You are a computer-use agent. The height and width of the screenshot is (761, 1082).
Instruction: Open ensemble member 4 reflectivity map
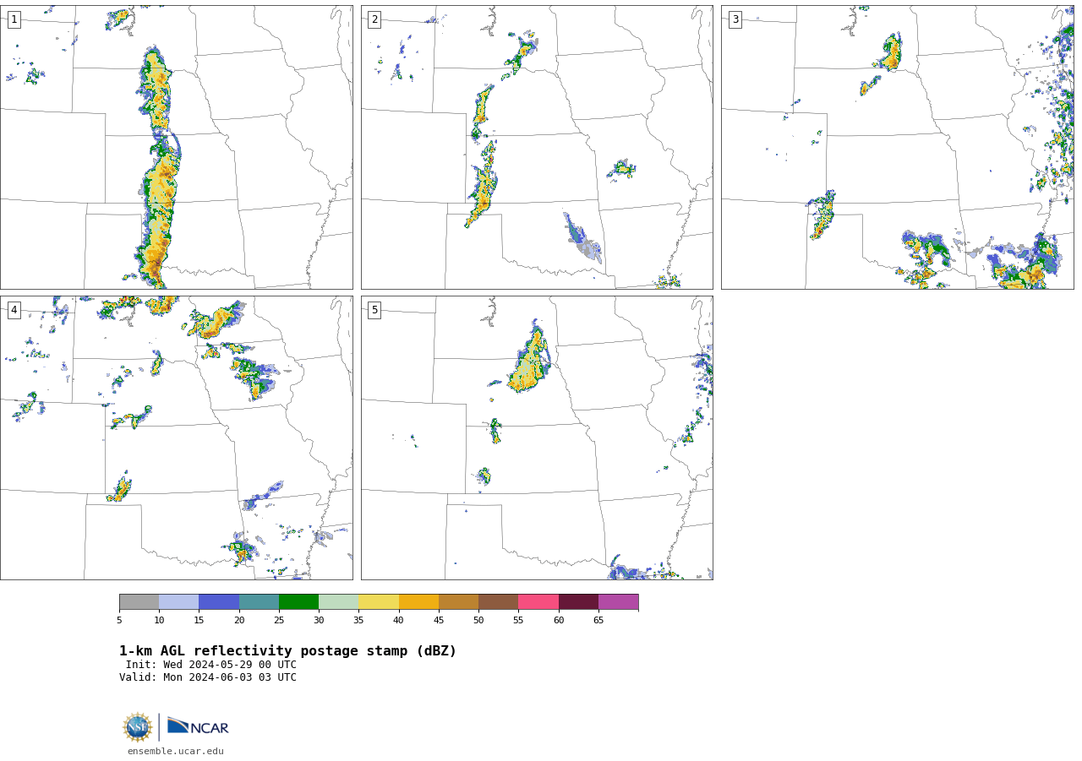[177, 438]
